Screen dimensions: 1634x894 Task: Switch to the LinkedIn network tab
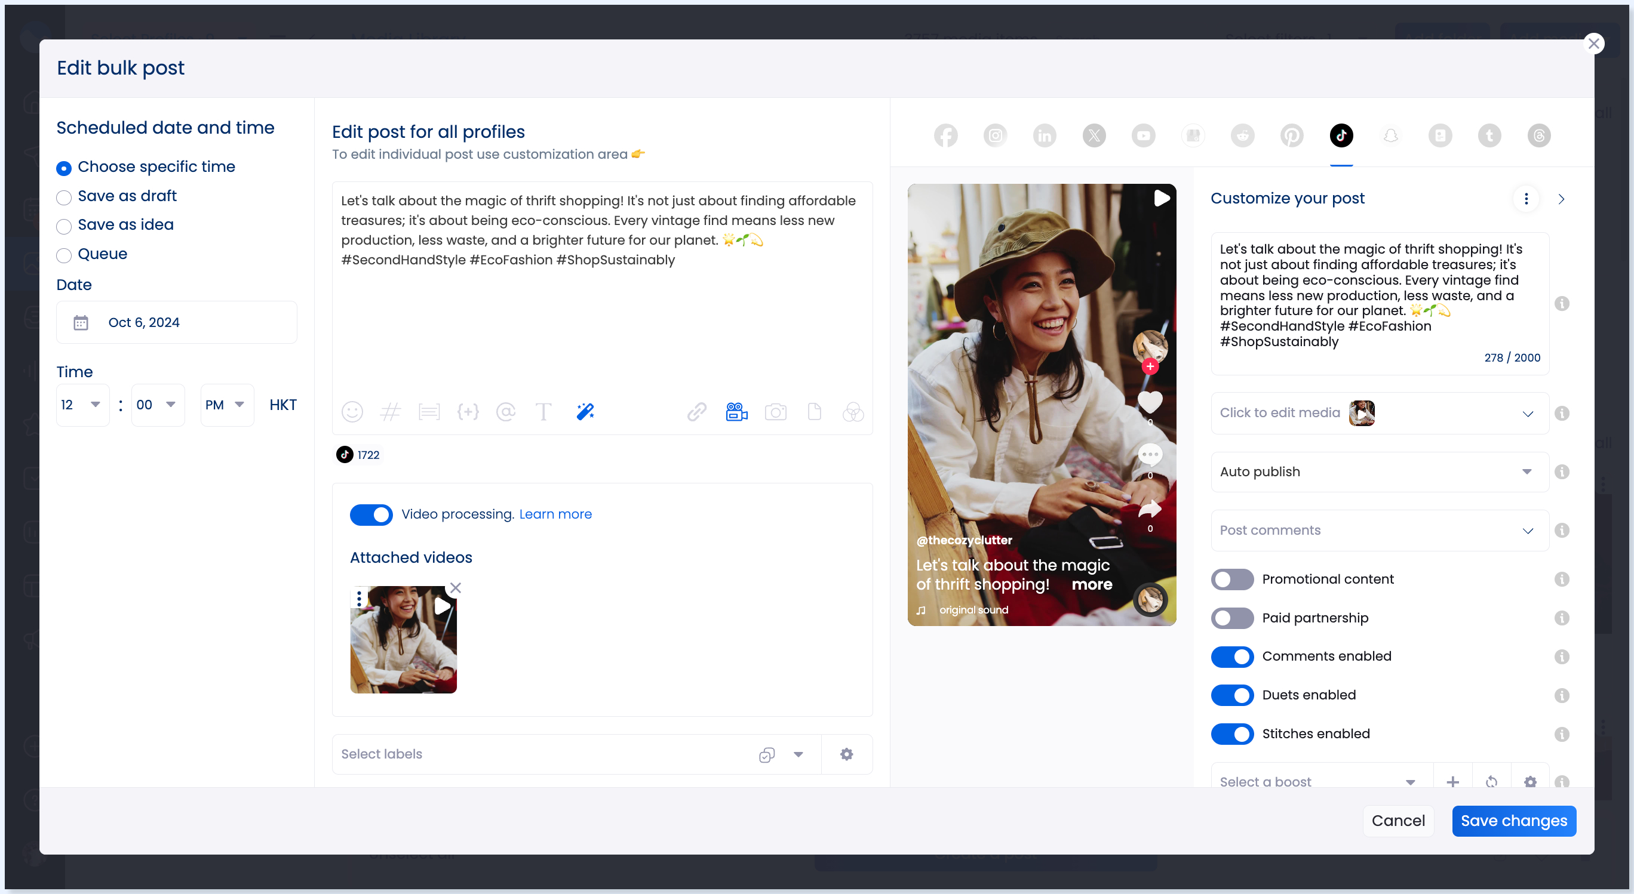(x=1045, y=135)
